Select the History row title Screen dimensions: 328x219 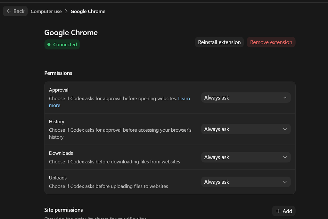click(56, 122)
